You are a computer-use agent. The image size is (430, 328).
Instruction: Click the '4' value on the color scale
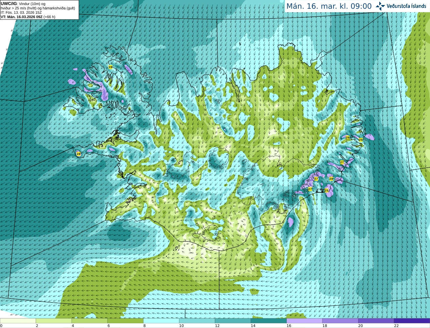pyautogui.click(x=73, y=326)
